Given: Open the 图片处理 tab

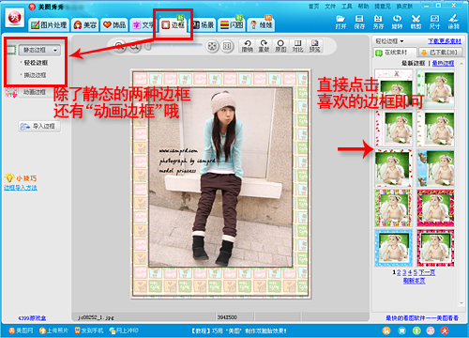Looking at the screenshot, I should click(49, 25).
